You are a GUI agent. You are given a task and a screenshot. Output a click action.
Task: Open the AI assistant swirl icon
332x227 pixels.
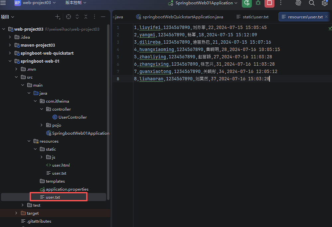[x=298, y=3]
